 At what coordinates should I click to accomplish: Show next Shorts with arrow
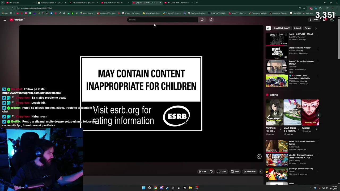(318, 115)
